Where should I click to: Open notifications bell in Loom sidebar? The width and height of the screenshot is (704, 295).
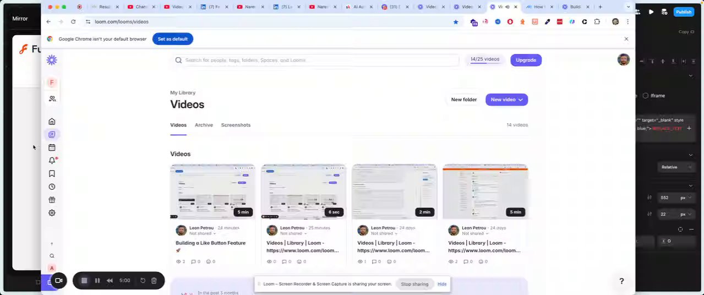pyautogui.click(x=52, y=161)
